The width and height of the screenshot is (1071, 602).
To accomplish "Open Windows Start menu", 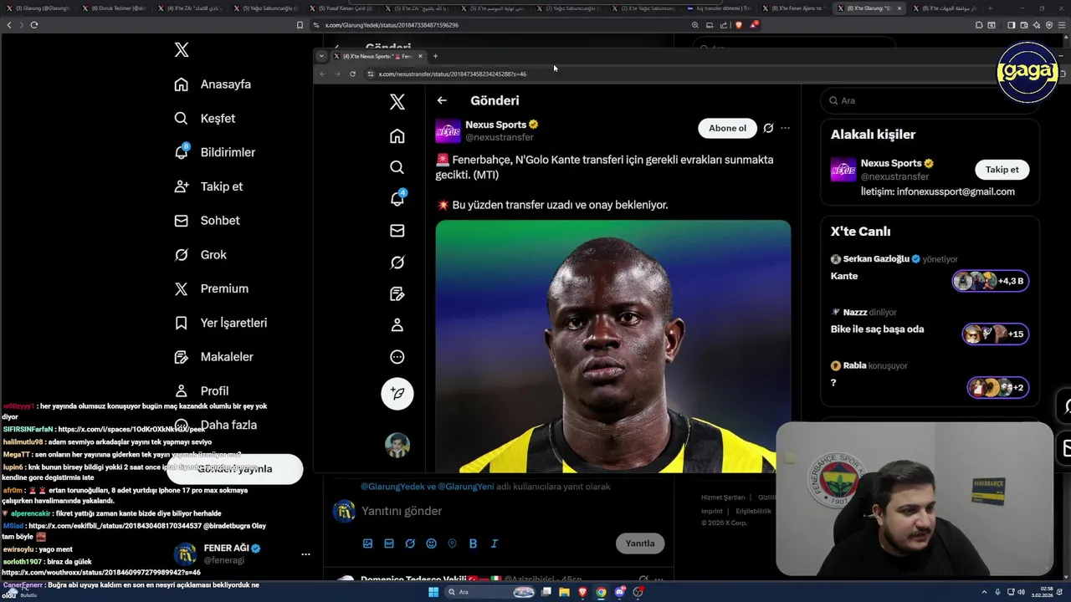I will point(433,592).
